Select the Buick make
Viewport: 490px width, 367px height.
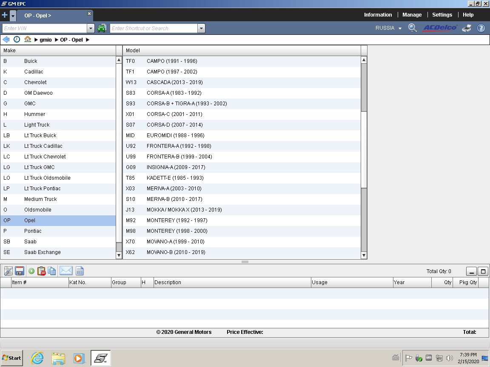[x=58, y=61]
